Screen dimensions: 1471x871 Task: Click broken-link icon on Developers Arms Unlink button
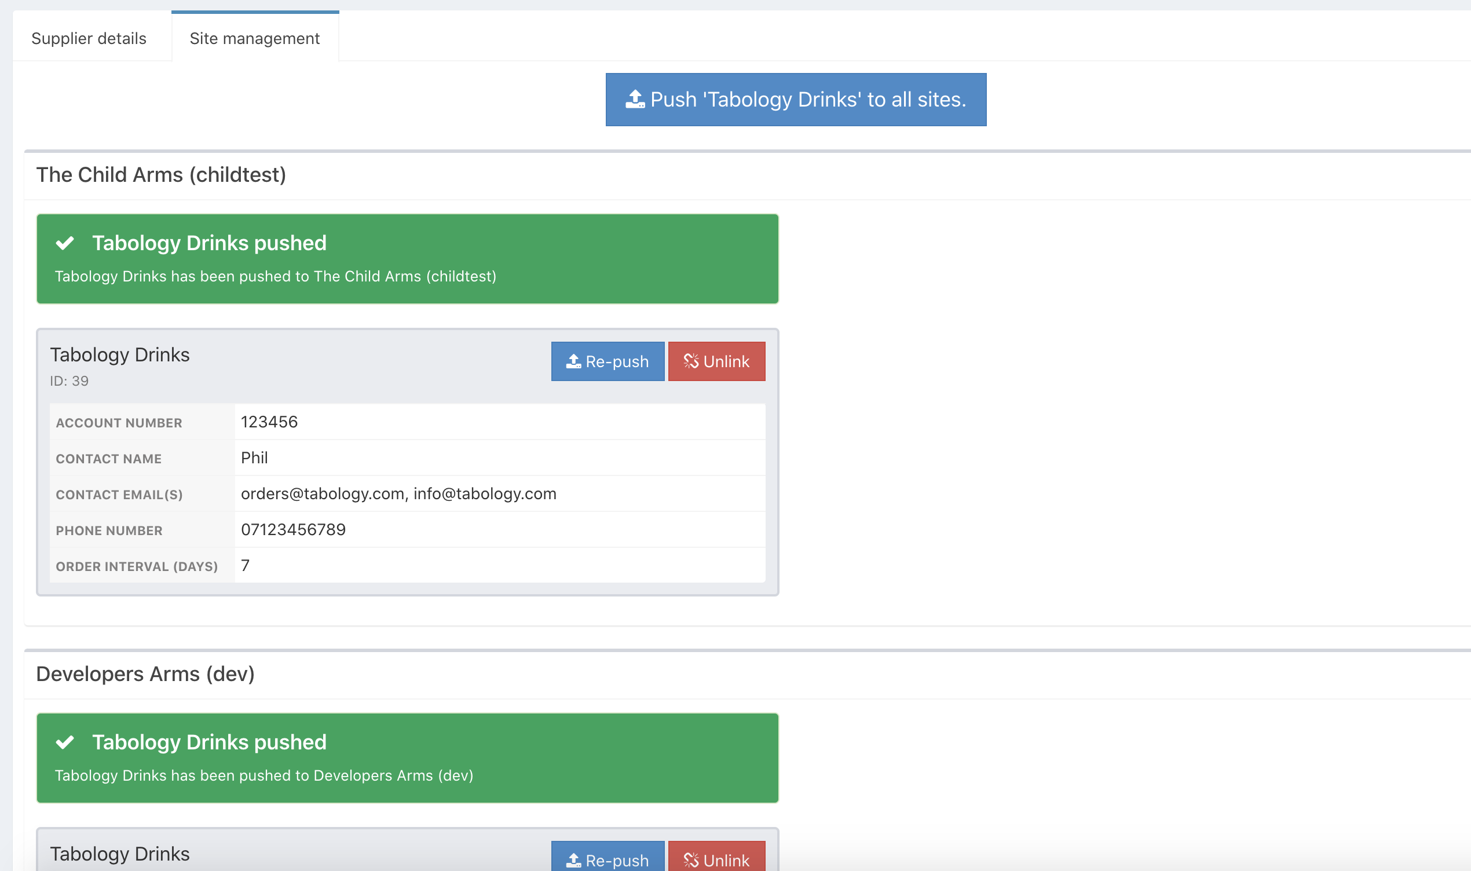click(x=690, y=860)
